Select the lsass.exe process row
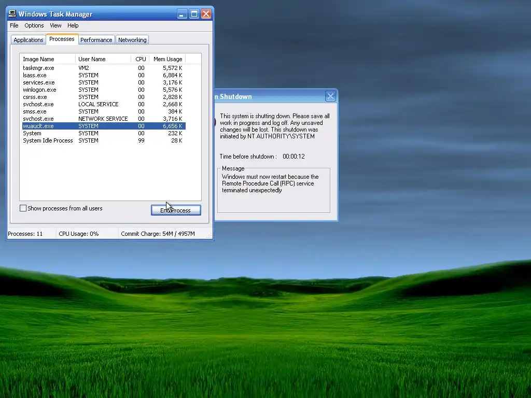The width and height of the screenshot is (531, 398). [104, 75]
